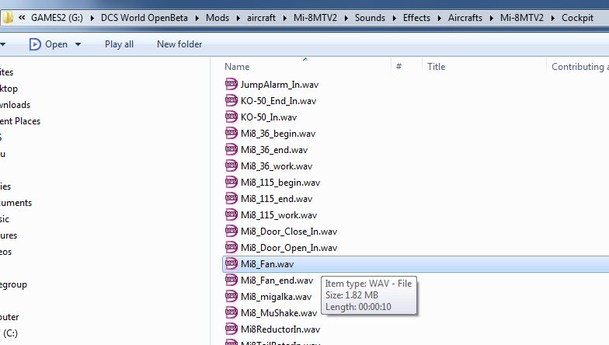The height and width of the screenshot is (345, 609).
Task: Select file name Mi8_115_work.wav
Action: click(279, 215)
